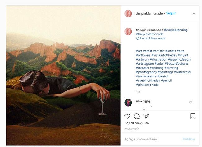Click the comment input field
The width and height of the screenshot is (202, 147).
(x=152, y=139)
